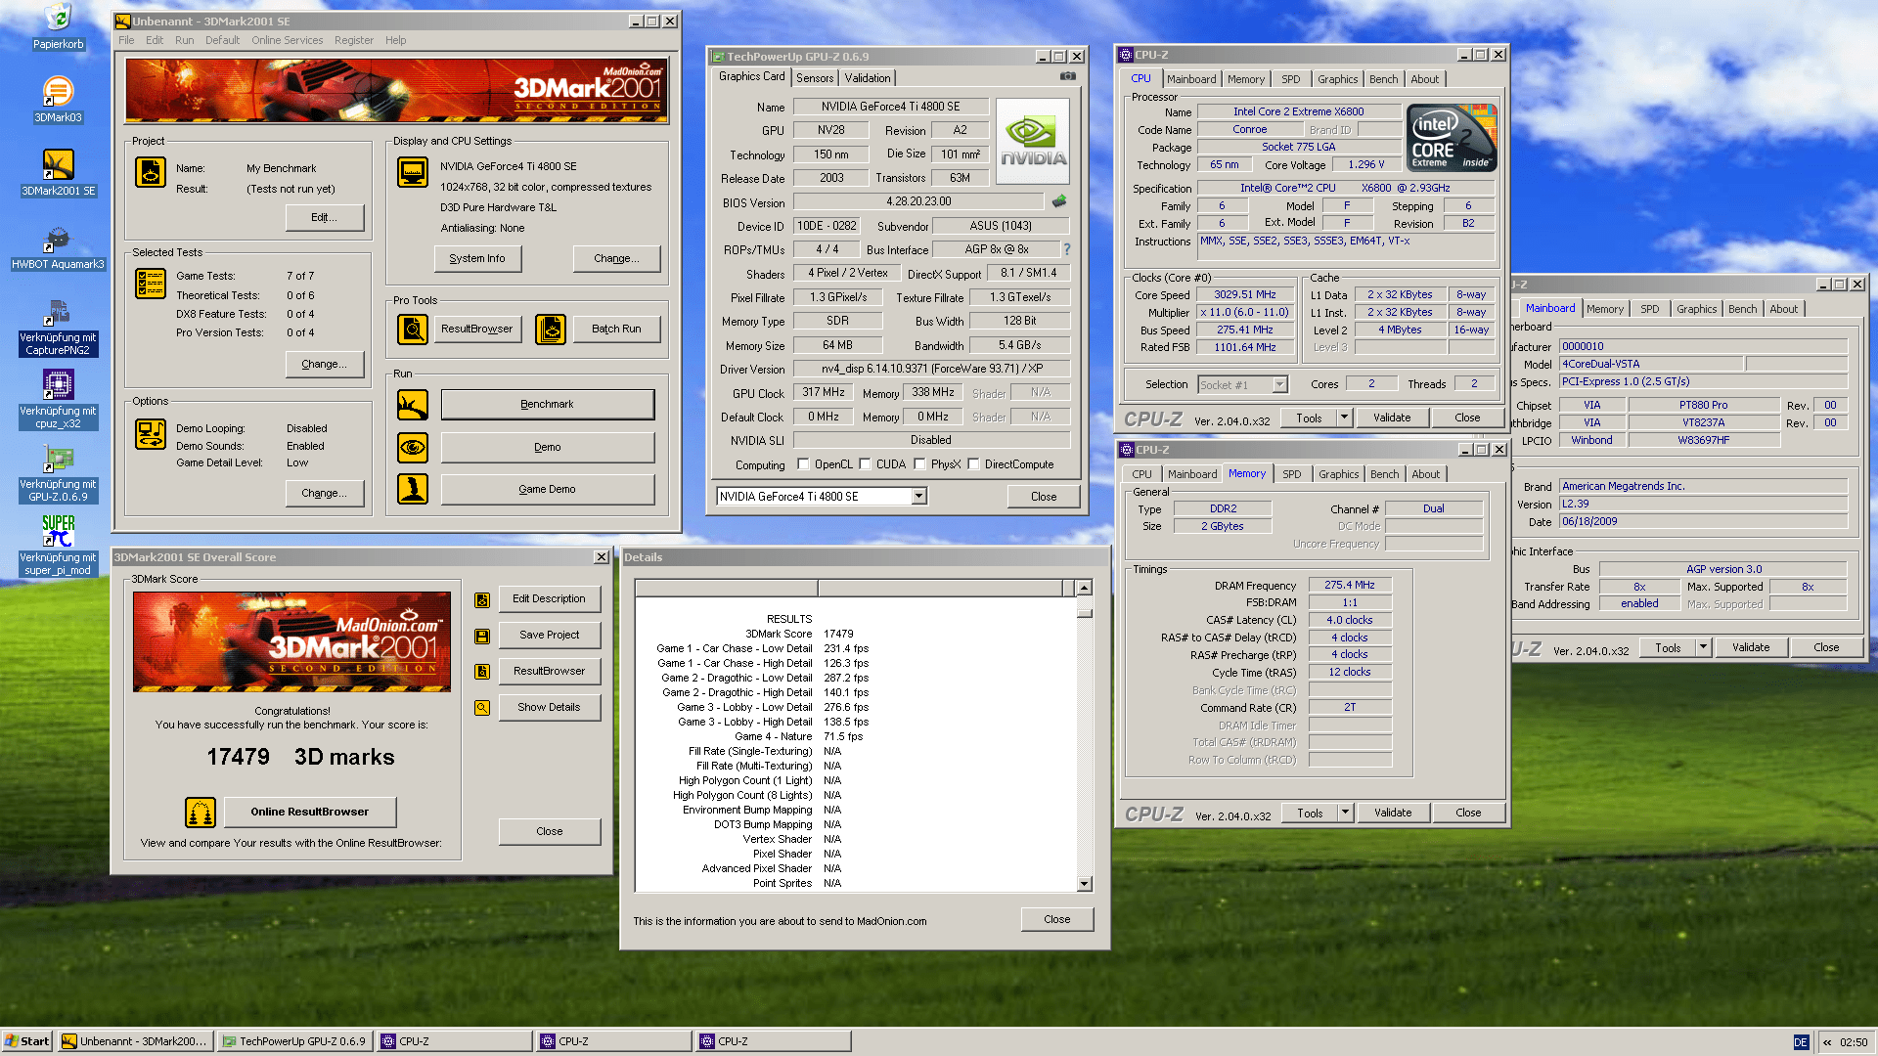Switch to the Sensors tab in GPU-Z
1878x1056 pixels.
(815, 78)
